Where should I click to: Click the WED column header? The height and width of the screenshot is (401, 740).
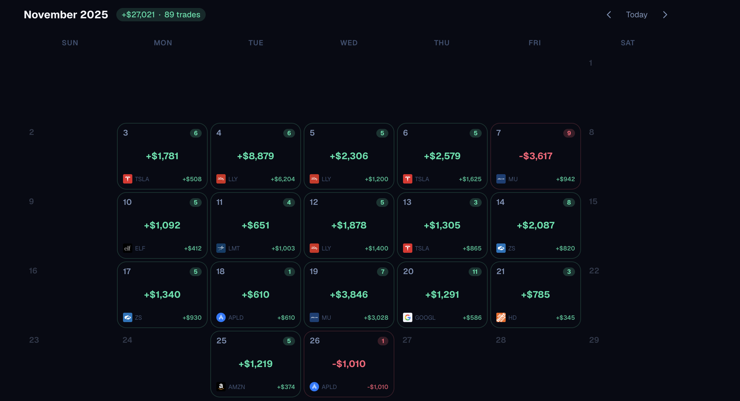point(349,43)
